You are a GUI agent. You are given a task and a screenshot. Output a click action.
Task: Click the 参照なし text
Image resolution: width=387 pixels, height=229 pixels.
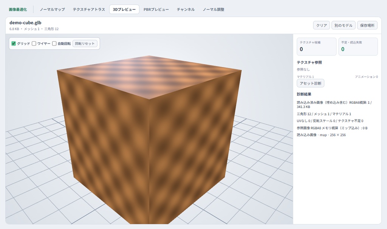(x=303, y=69)
